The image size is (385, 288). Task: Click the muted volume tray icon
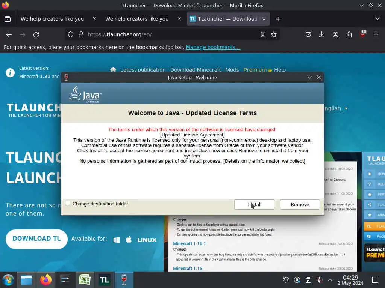coord(319,280)
